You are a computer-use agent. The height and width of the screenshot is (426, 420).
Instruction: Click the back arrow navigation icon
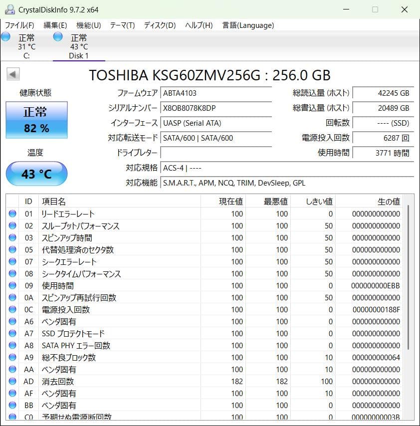click(12, 74)
